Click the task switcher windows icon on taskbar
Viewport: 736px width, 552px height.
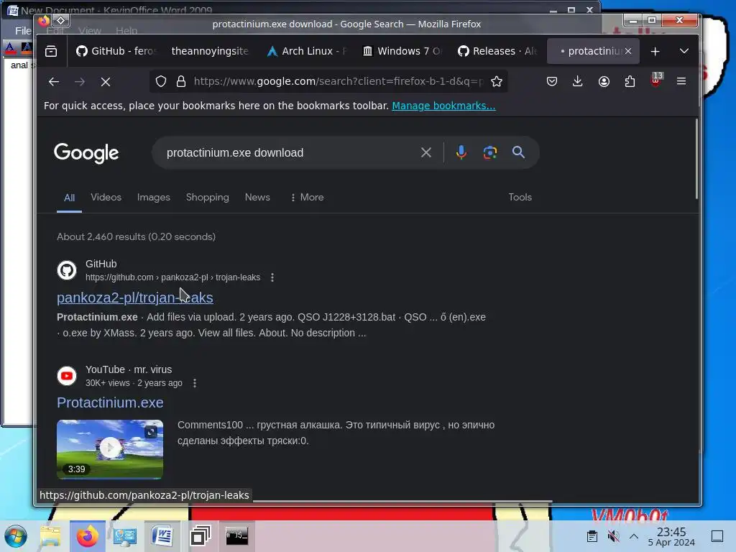[x=200, y=536]
